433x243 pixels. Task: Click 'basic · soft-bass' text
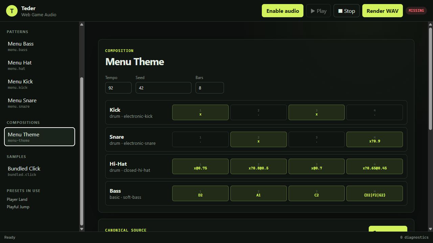(125, 197)
